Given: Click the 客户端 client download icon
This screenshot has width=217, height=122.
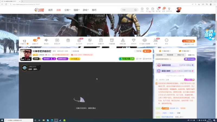Looking at the screenshot, I should point(158,10).
